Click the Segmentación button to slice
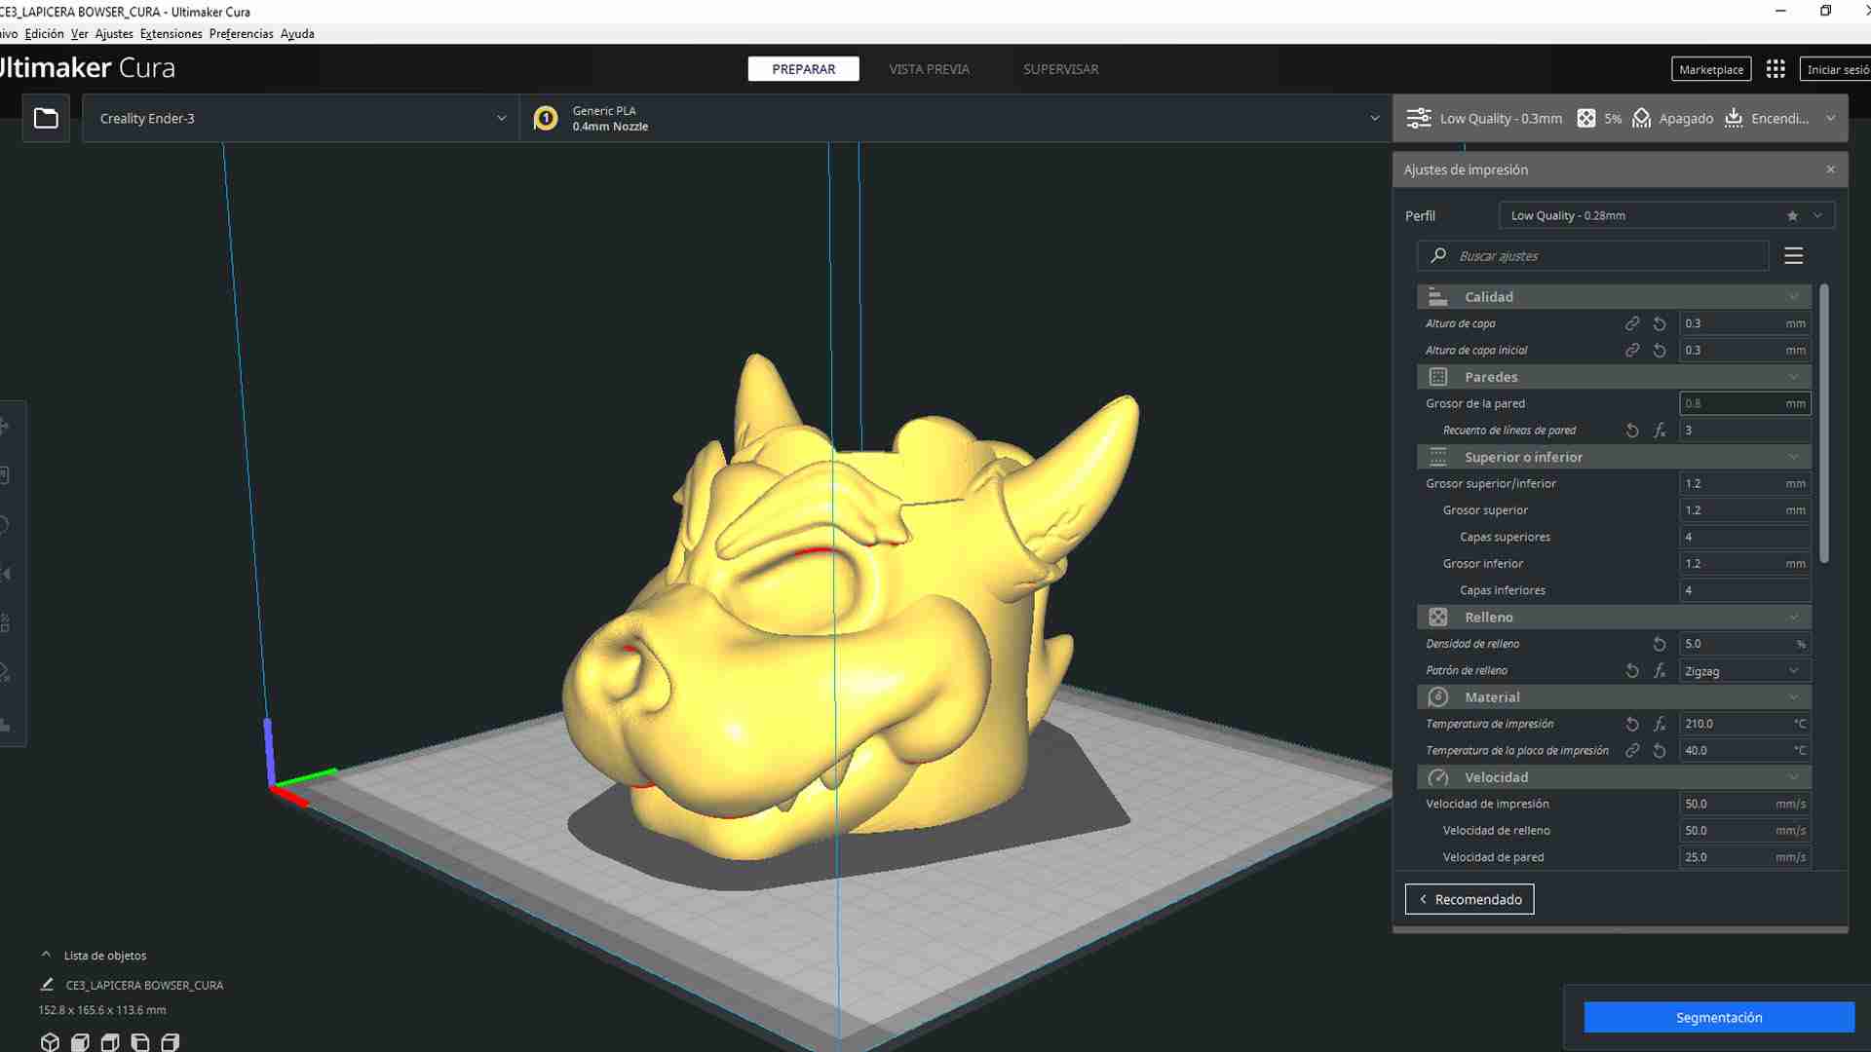 [x=1718, y=1017]
